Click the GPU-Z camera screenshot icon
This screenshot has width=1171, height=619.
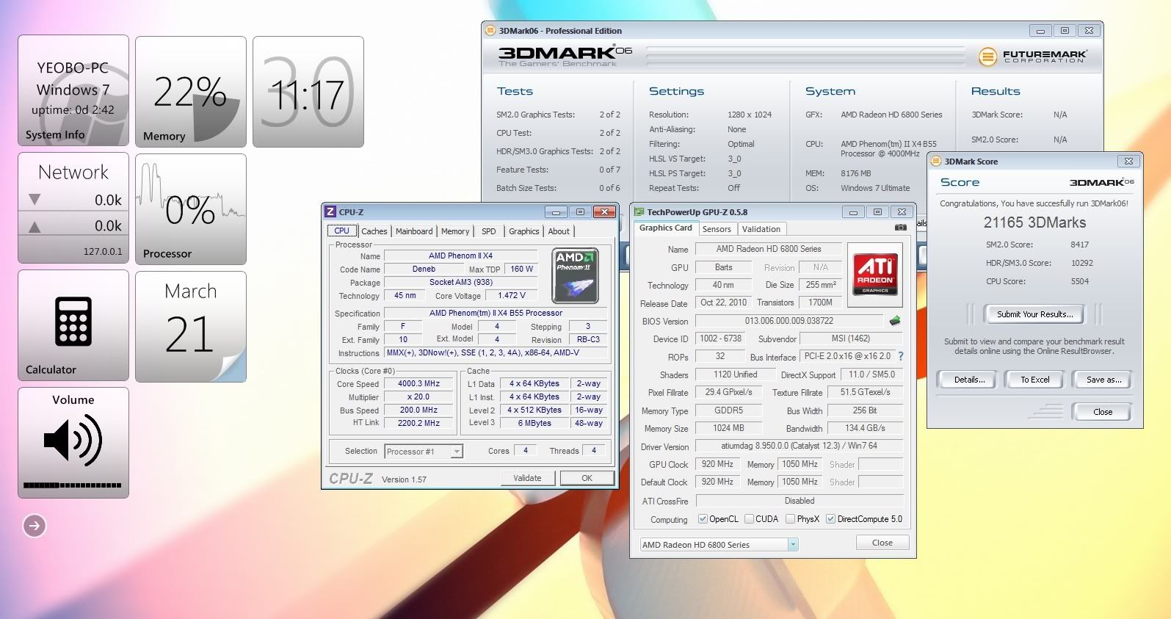tap(900, 228)
